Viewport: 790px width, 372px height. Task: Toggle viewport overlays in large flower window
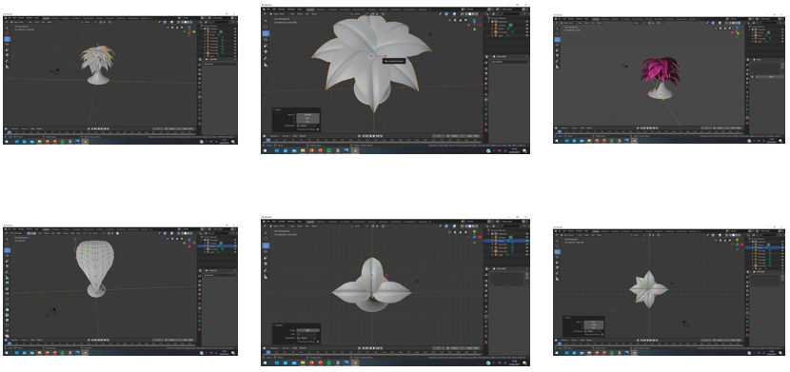(454, 14)
